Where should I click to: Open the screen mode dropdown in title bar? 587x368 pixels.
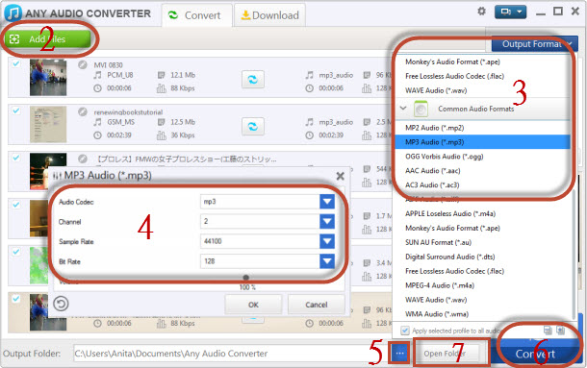[x=510, y=12]
